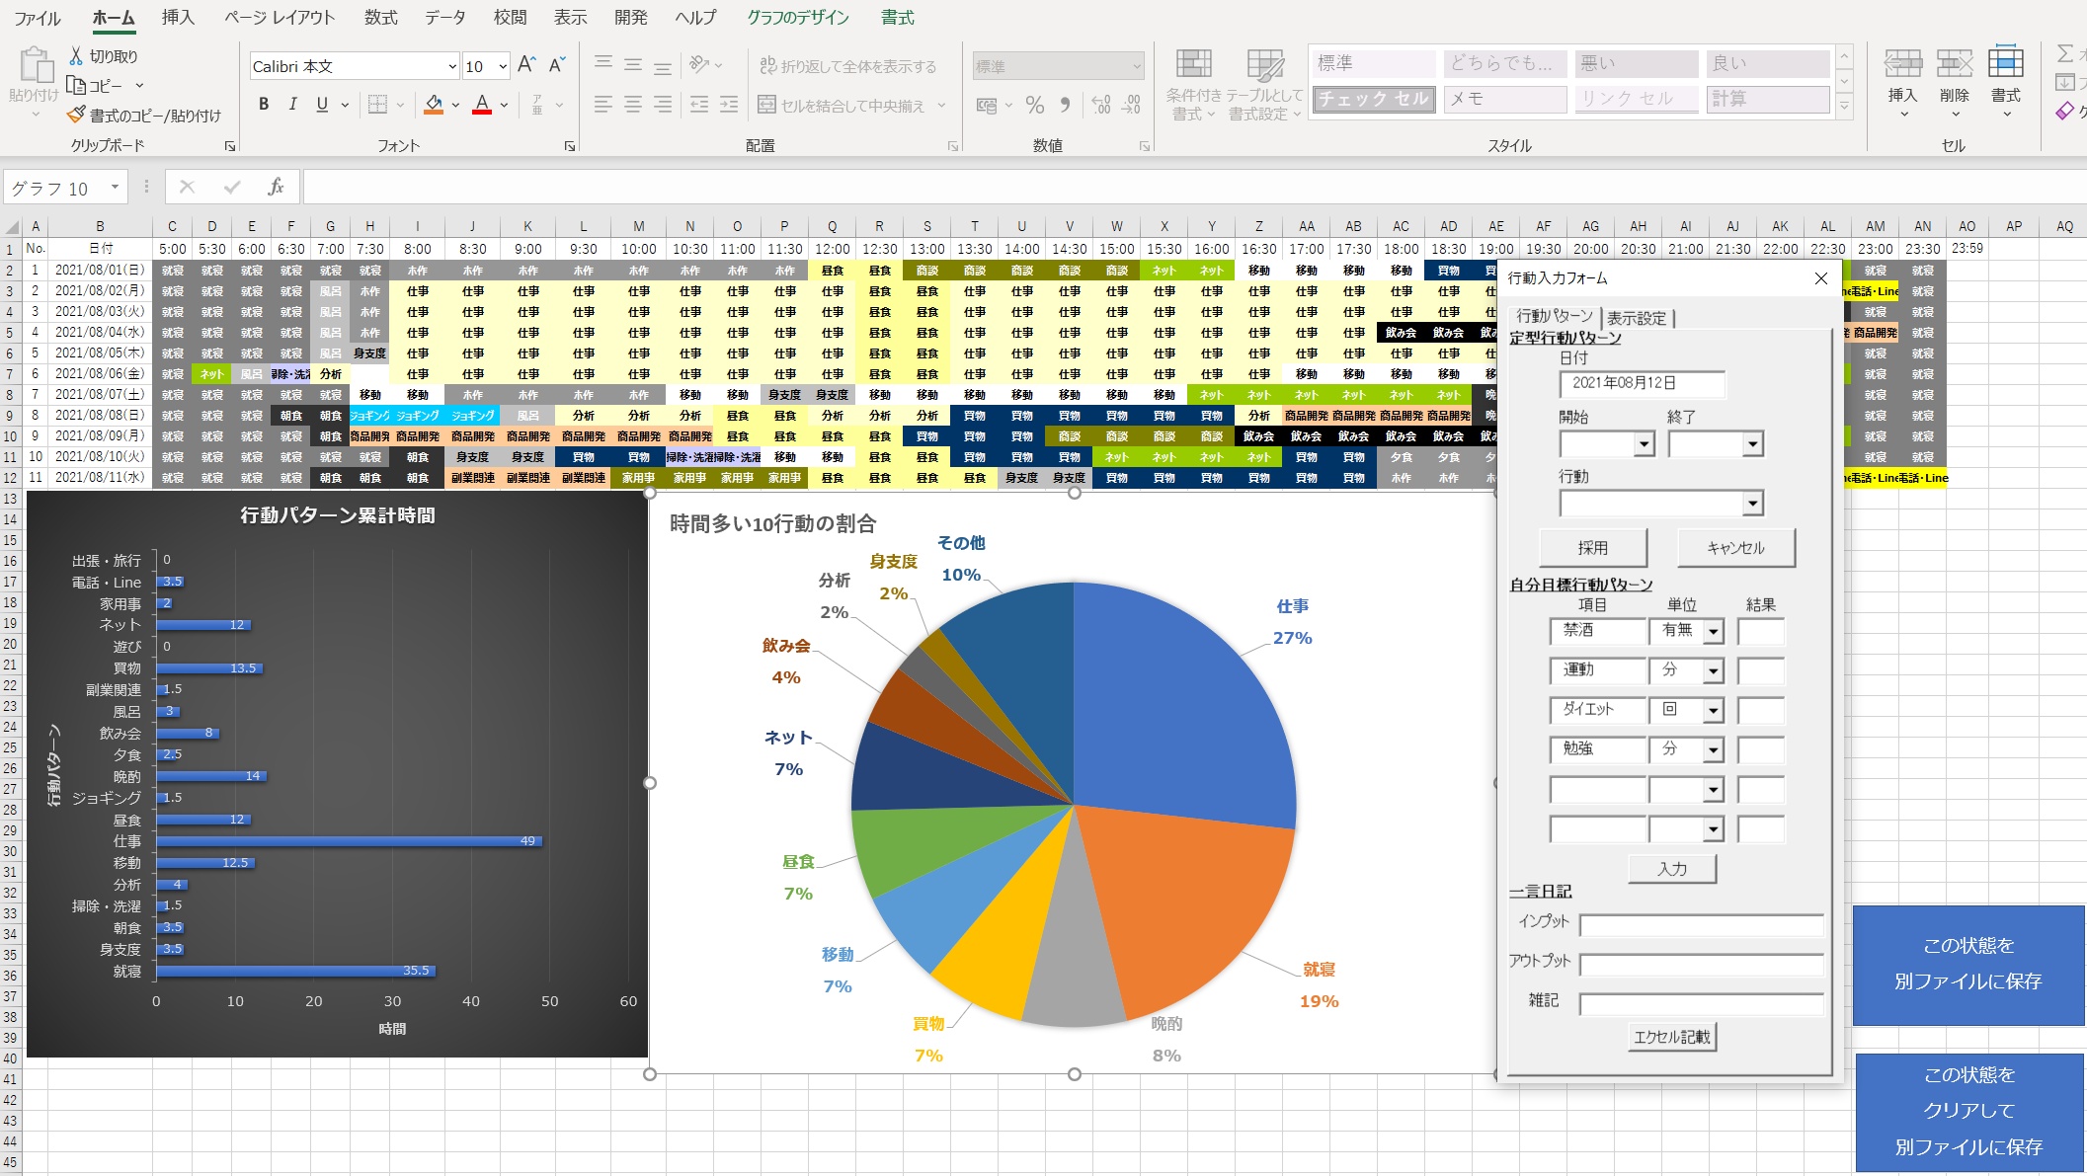Viewport: 2087px width, 1176px height.
Task: Click the conditional formatting icon
Action: 1193,65
